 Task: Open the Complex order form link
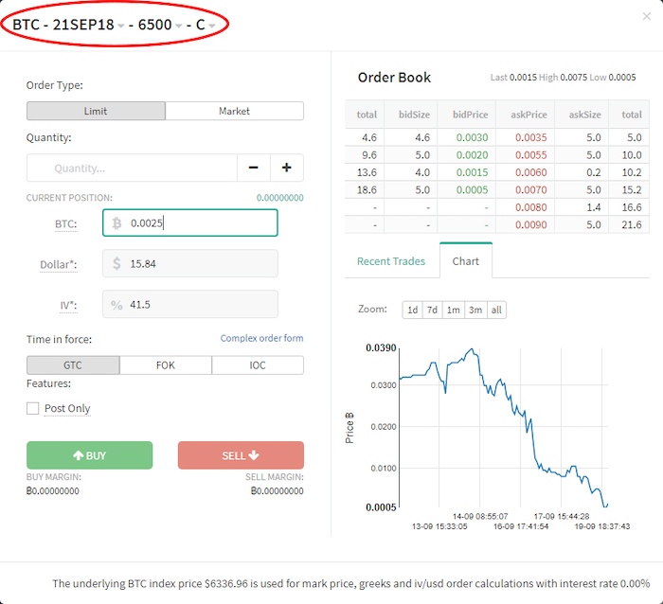261,338
